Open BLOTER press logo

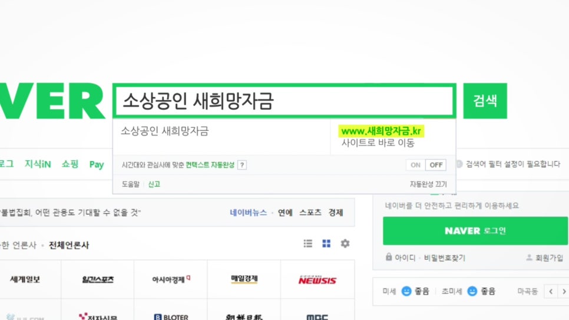[x=171, y=316]
